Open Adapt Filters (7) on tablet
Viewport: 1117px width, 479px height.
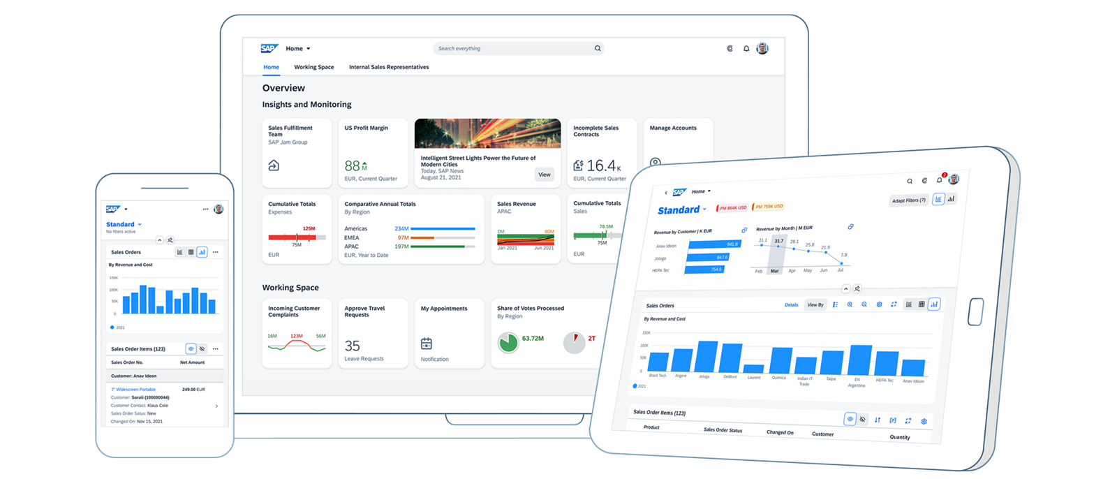(x=908, y=200)
